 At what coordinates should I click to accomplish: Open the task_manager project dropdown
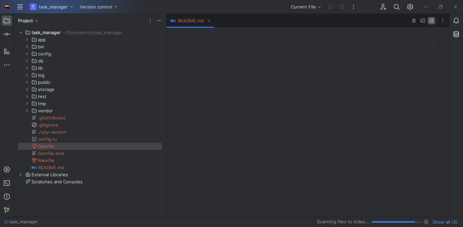[52, 7]
